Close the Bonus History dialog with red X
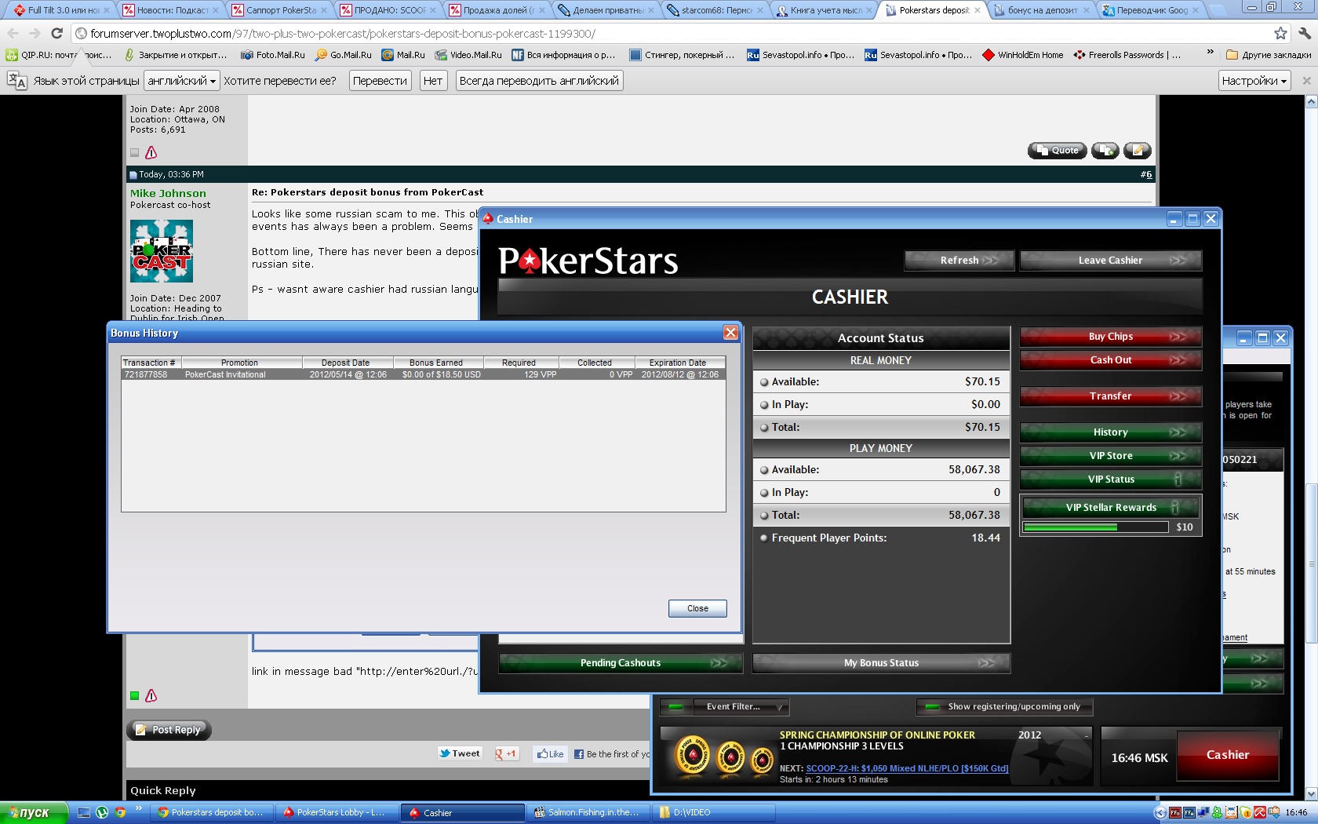The width and height of the screenshot is (1318, 824). click(x=730, y=333)
